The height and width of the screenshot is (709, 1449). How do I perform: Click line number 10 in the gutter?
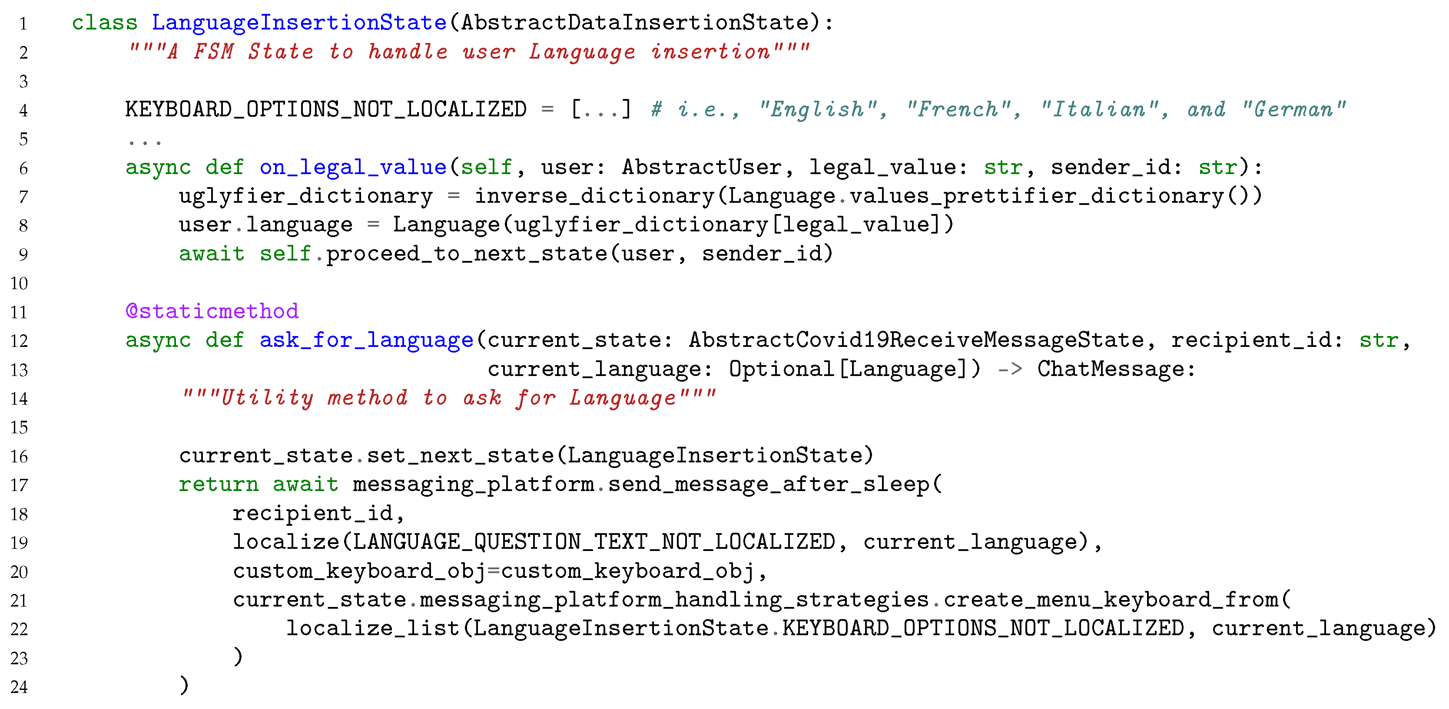click(19, 283)
